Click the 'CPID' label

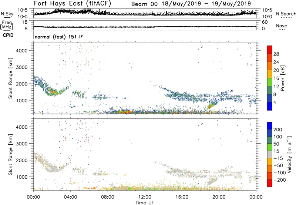point(8,35)
